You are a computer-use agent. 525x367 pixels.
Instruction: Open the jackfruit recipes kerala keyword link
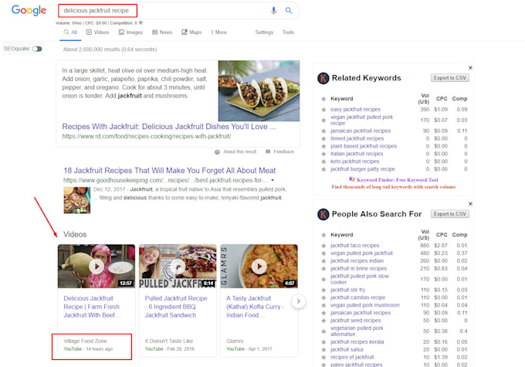(x=357, y=342)
